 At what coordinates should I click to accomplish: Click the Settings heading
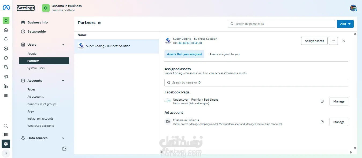tap(26, 8)
